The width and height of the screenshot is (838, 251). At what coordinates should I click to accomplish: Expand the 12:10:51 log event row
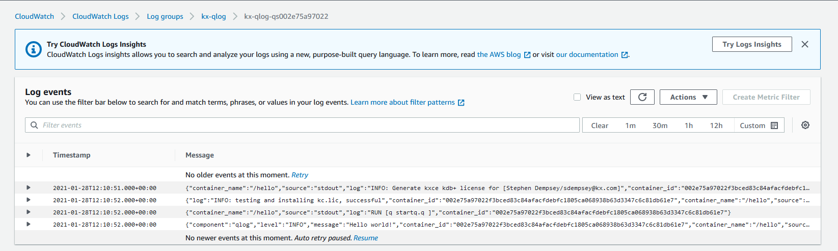coord(29,188)
